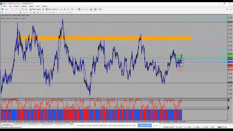Select the orange rectangle zone on chart
This screenshot has width=233, height=131.
[105, 38]
